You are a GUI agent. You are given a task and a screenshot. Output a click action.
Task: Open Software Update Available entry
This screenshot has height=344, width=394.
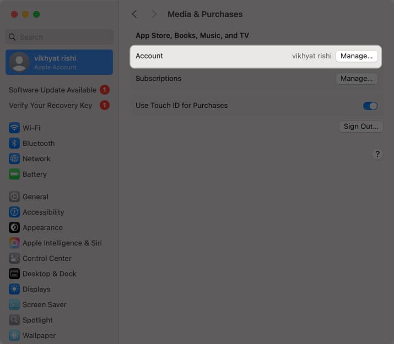[x=52, y=90]
